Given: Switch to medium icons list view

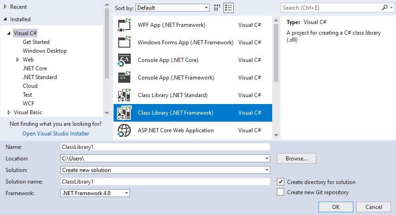Looking at the screenshot, I should coord(229,8).
